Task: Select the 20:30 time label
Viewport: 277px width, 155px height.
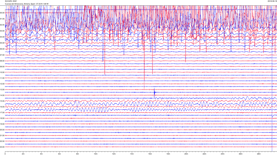Action: click(2, 130)
